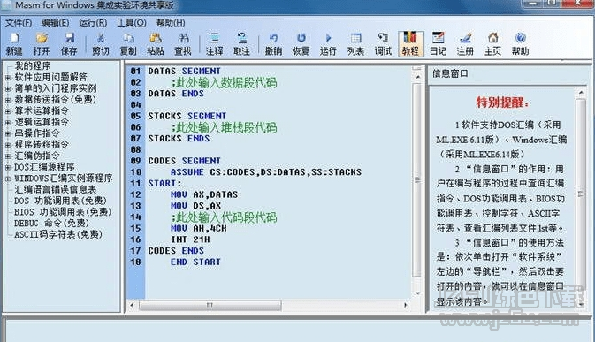Expand the 串操作指令 tree node
The width and height of the screenshot is (595, 342).
click(x=8, y=133)
